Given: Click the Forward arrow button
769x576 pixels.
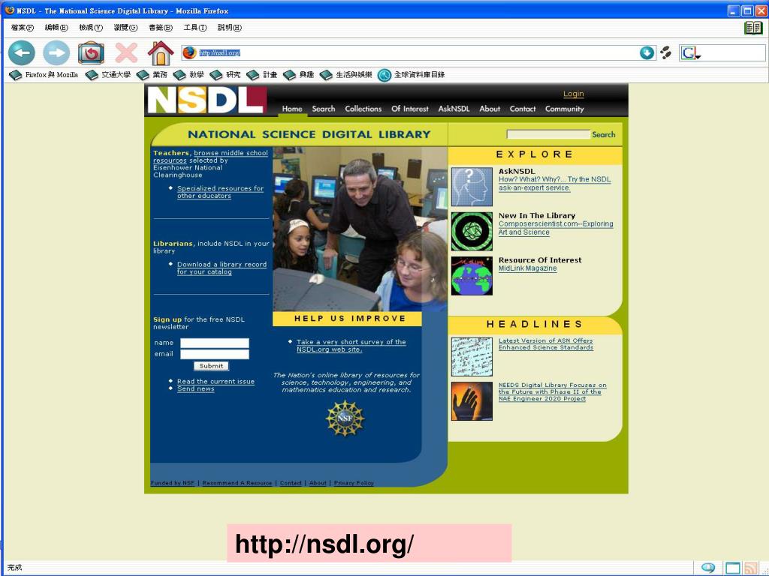Looking at the screenshot, I should coord(56,52).
